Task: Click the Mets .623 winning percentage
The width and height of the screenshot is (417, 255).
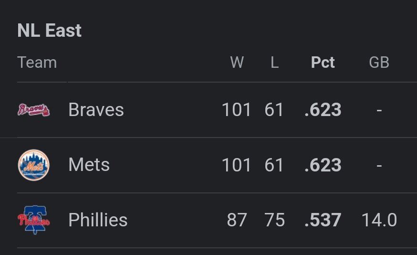Action: coord(323,165)
